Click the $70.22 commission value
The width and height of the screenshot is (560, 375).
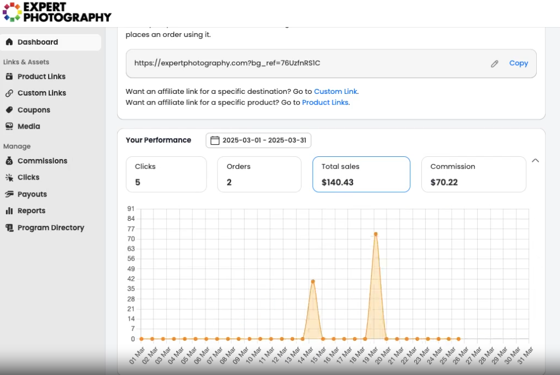pos(444,182)
